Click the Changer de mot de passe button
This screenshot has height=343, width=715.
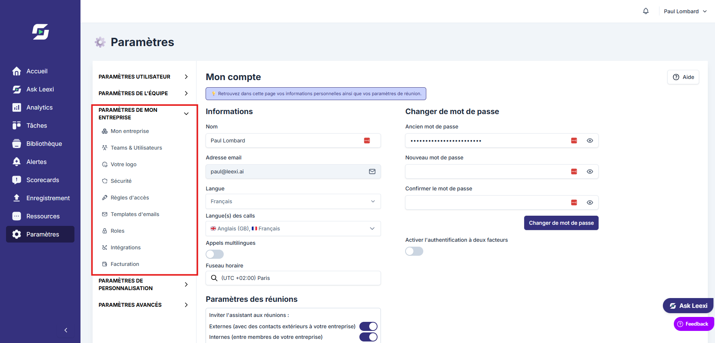561,223
